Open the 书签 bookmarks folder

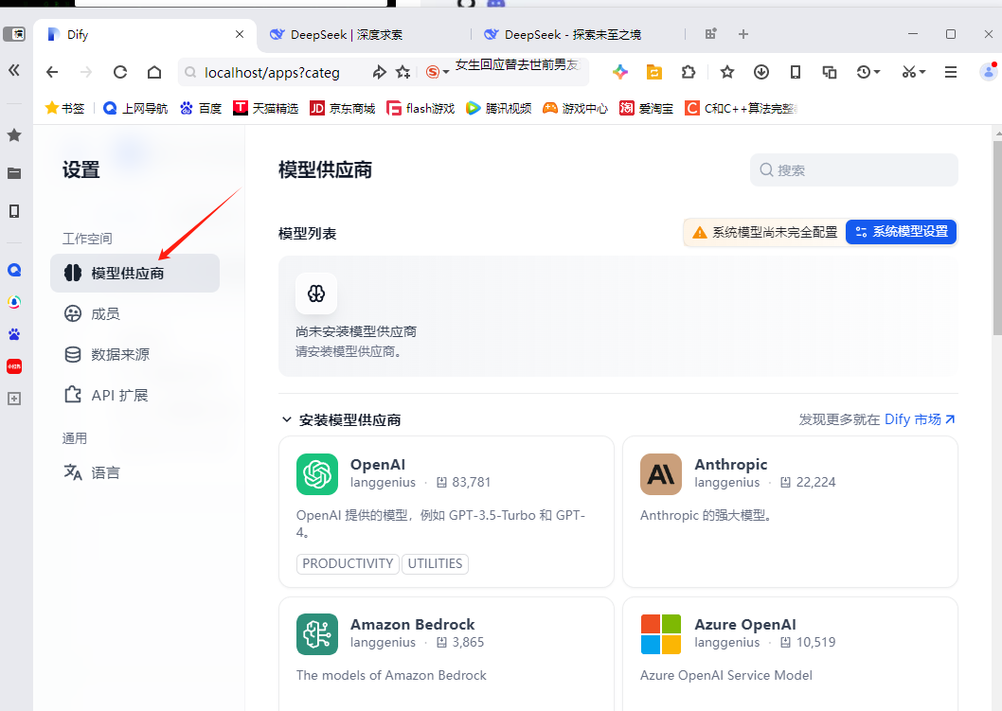[64, 108]
